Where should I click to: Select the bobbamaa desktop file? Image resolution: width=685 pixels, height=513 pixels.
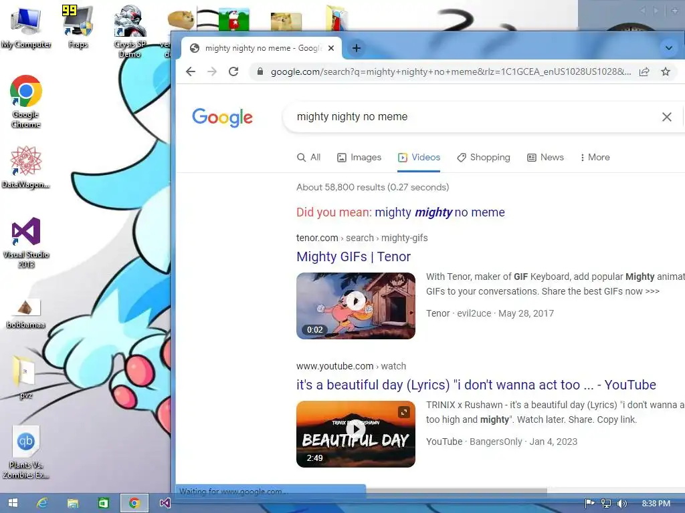click(x=26, y=313)
